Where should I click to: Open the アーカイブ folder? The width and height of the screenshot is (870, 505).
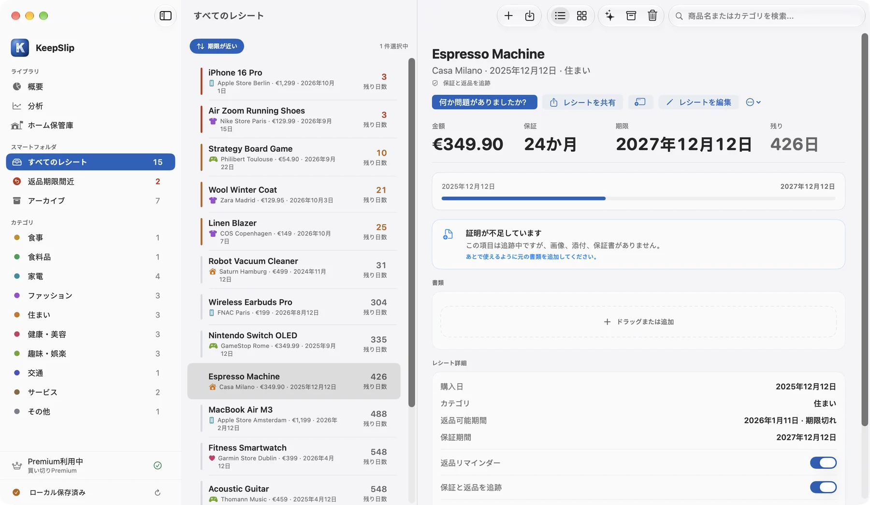coord(90,201)
